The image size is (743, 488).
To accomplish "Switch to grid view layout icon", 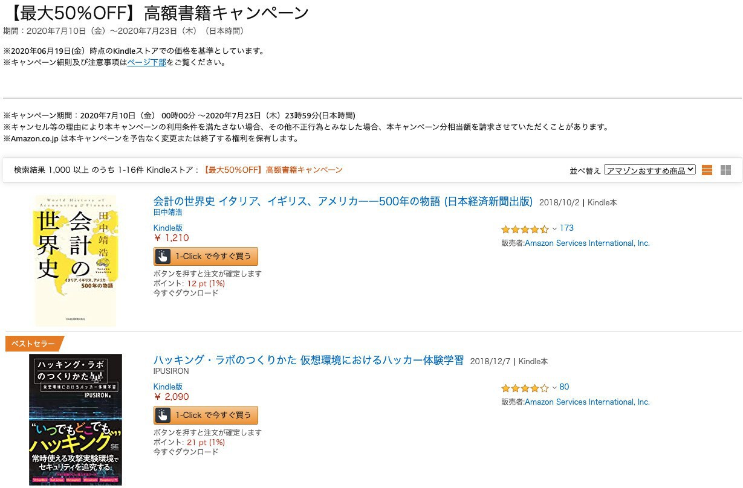I will (x=726, y=170).
